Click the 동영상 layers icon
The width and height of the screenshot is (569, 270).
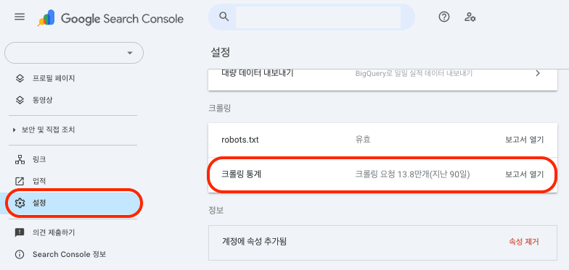pos(20,100)
